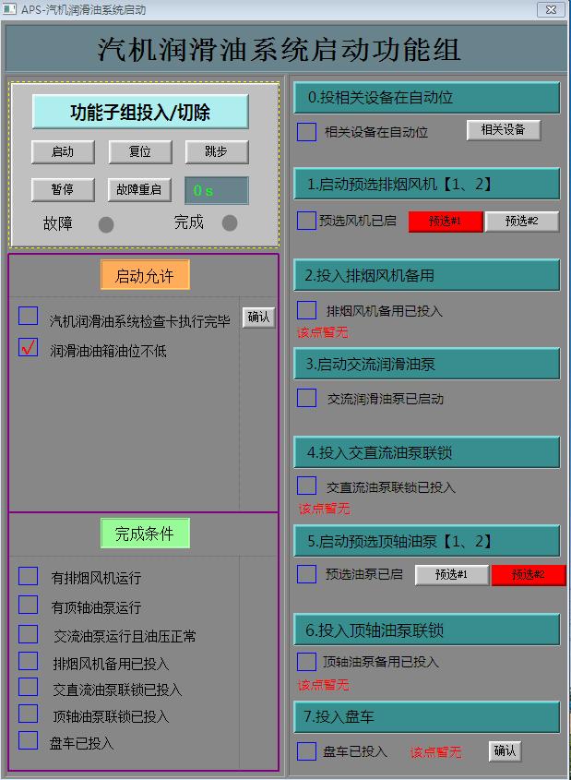This screenshot has height=780, width=571.
Task: Click the 功能子组投入/切除 button
Action: click(x=140, y=112)
